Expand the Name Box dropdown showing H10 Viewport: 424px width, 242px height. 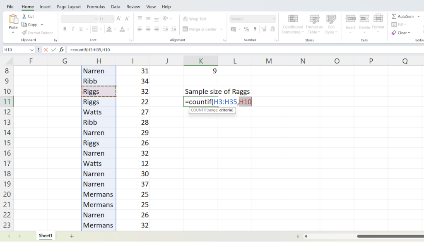click(x=32, y=50)
